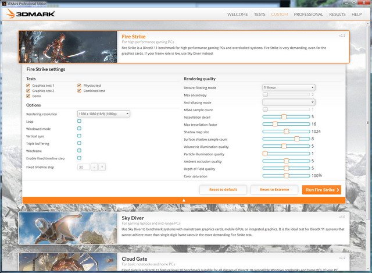The height and width of the screenshot is (273, 372).
Task: Adjust Ambient occlusion quality slider
Action: (x=286, y=161)
